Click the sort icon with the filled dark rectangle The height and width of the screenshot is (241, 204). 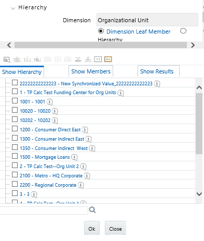pyautogui.click(x=37, y=59)
